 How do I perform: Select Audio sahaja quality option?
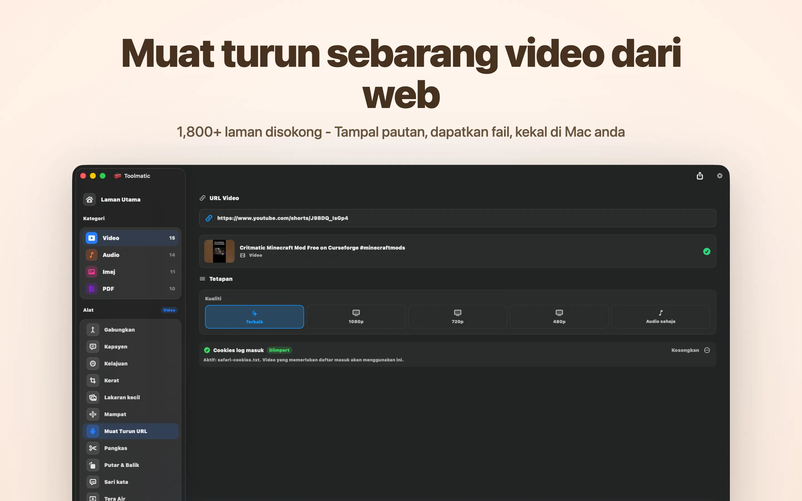click(x=661, y=317)
